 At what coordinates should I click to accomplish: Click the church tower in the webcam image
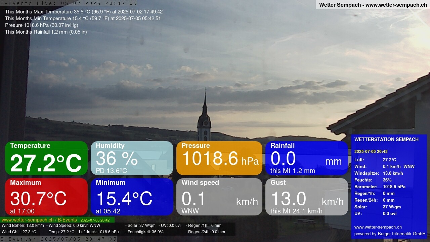tap(204, 118)
